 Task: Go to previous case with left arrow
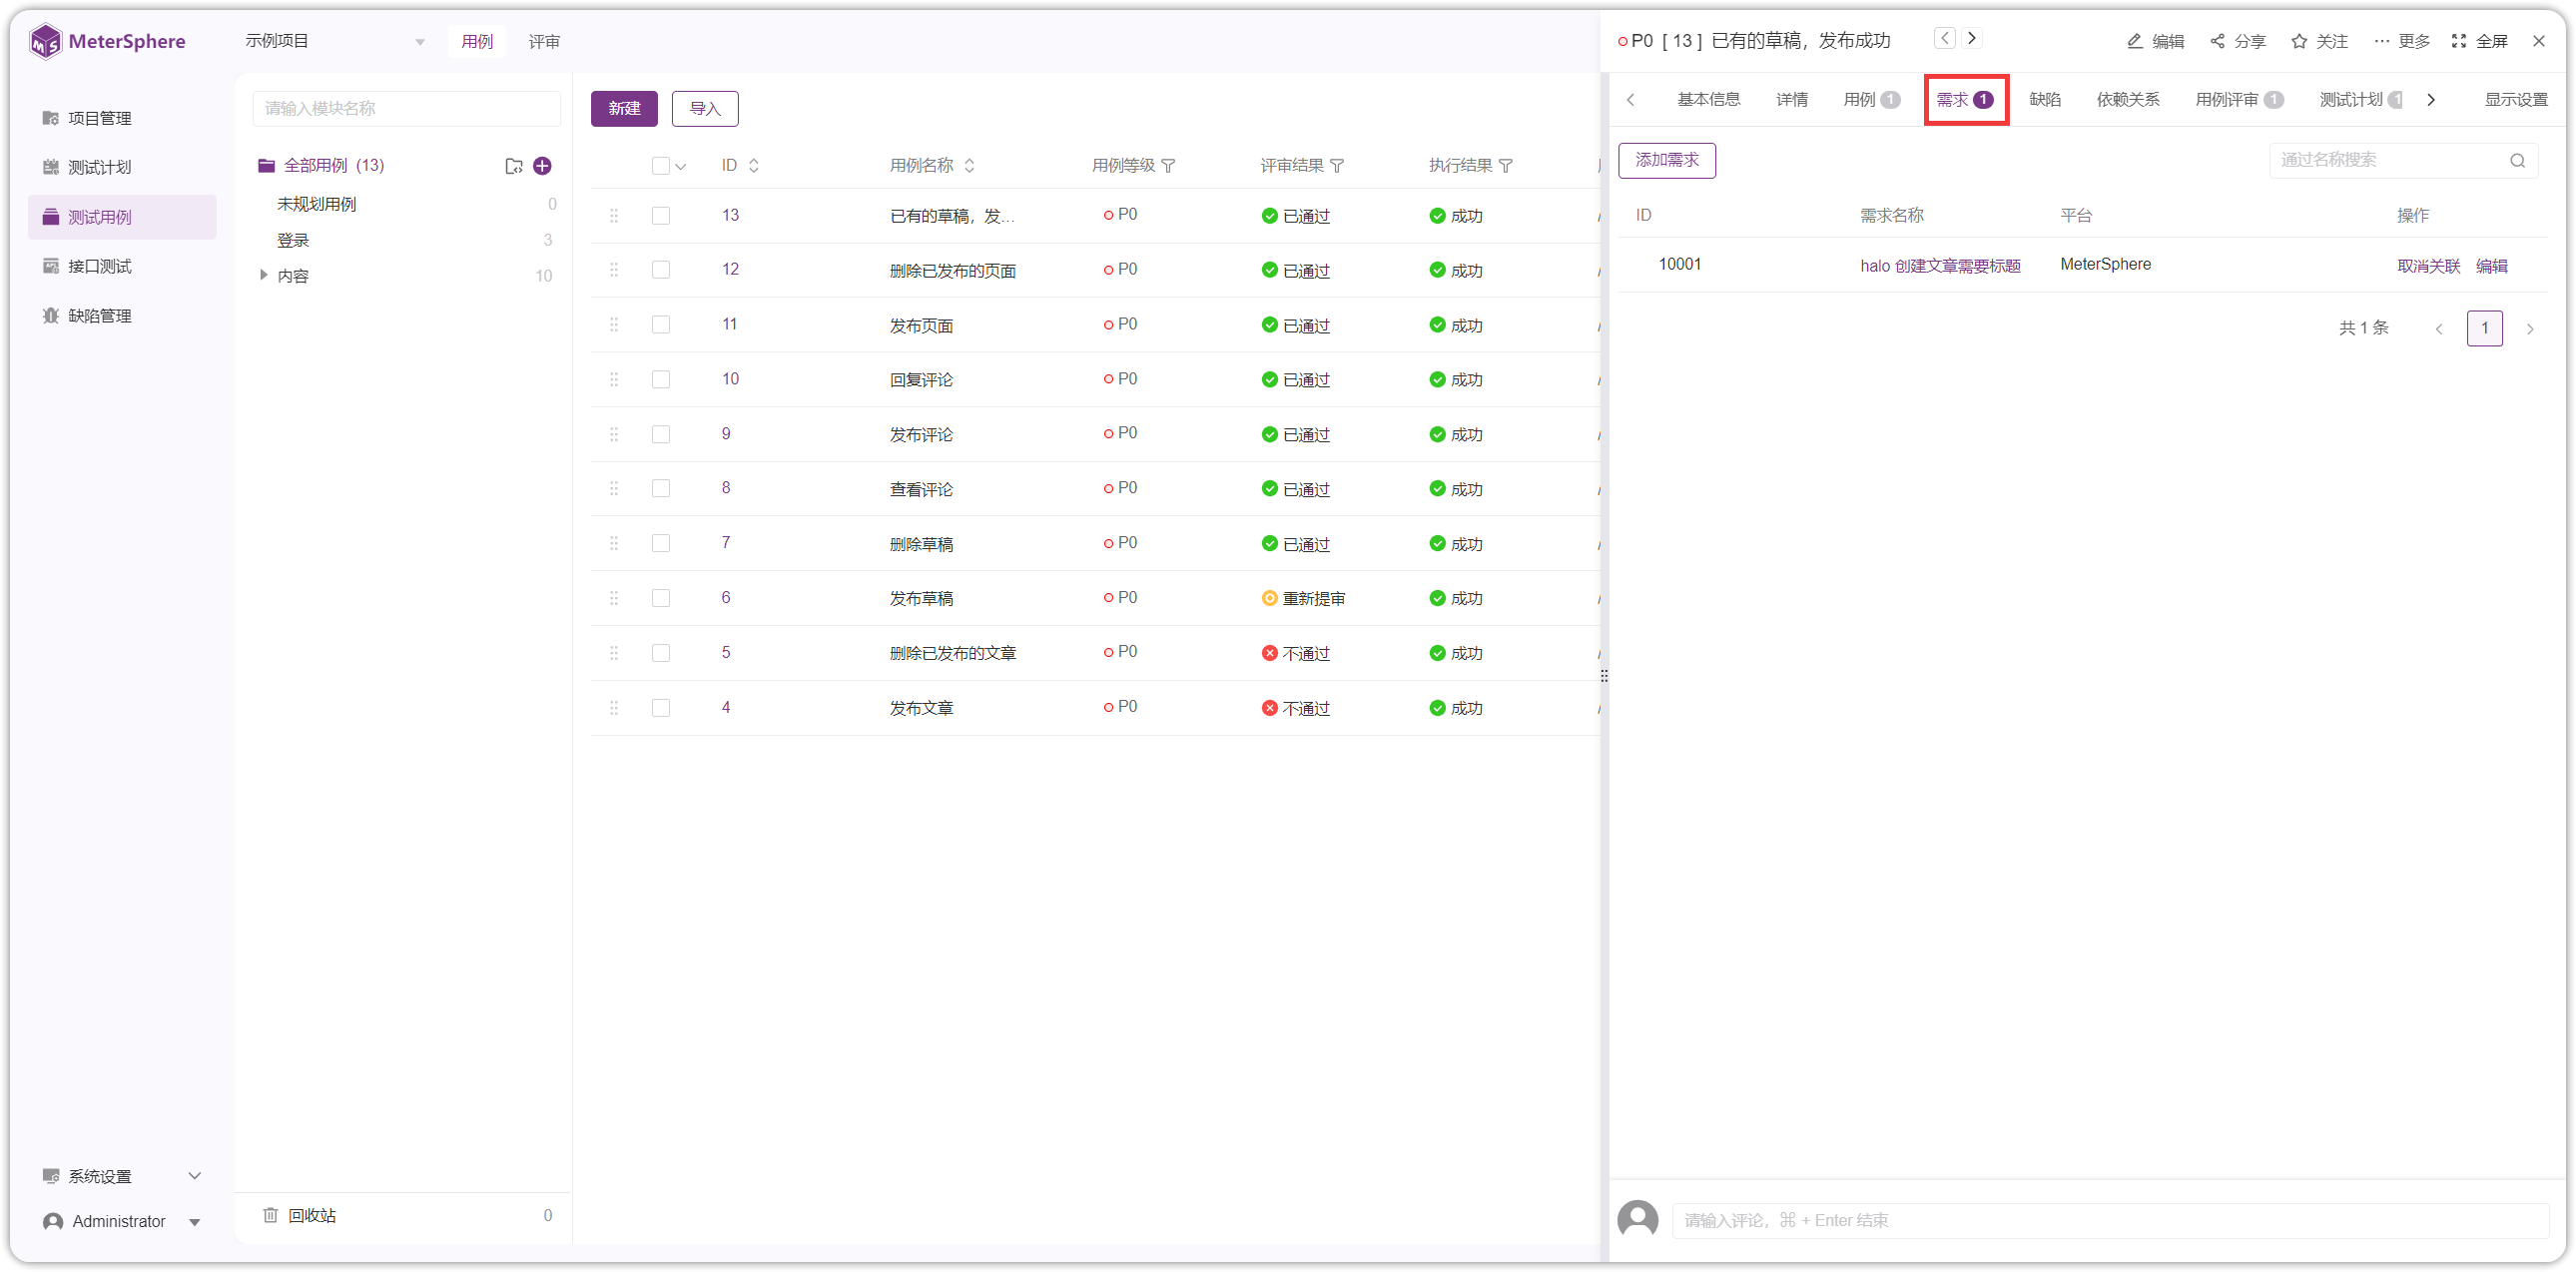coord(1944,38)
